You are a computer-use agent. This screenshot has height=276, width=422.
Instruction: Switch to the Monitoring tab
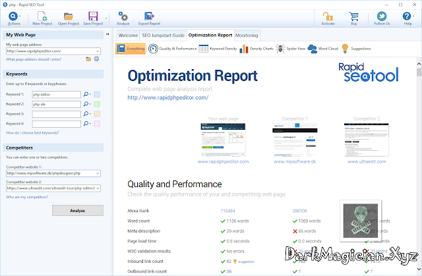coord(247,35)
